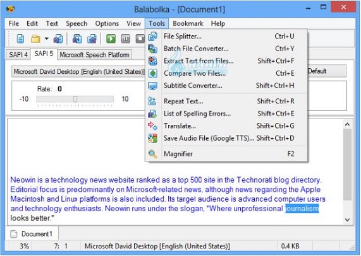Click the List of Spelling Errors icon
The image size is (361, 256).
pyautogui.click(x=152, y=113)
